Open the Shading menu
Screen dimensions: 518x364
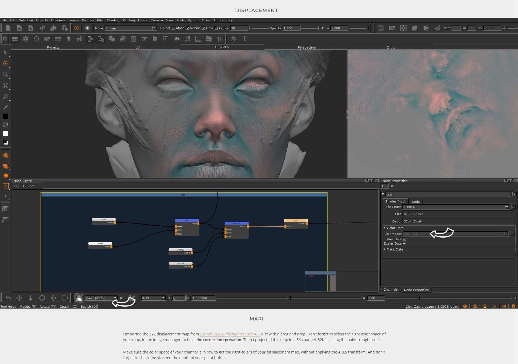(x=113, y=20)
